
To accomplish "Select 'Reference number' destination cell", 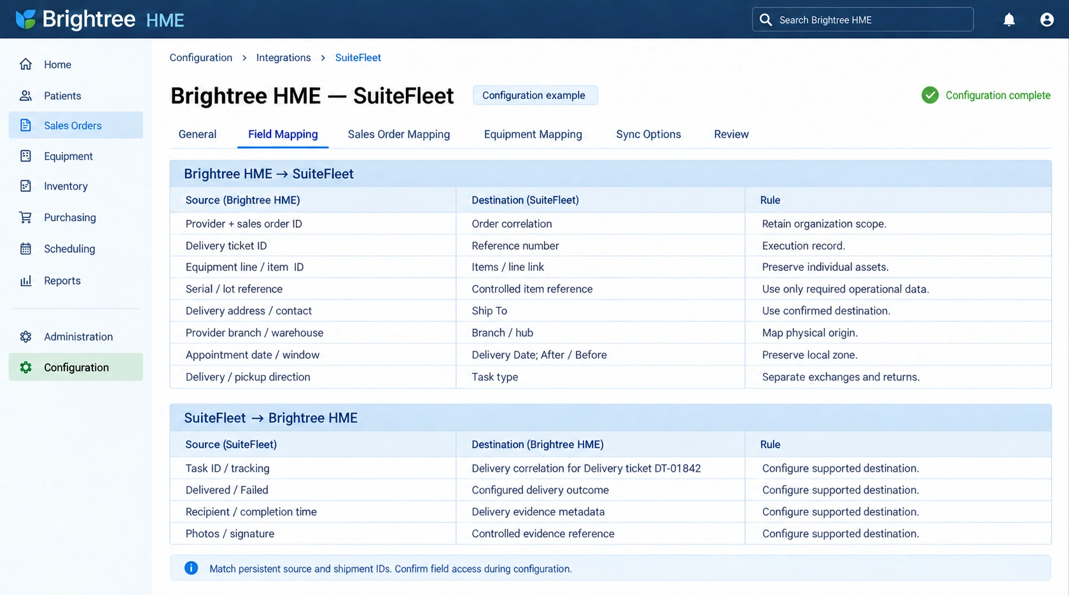I will coord(600,245).
